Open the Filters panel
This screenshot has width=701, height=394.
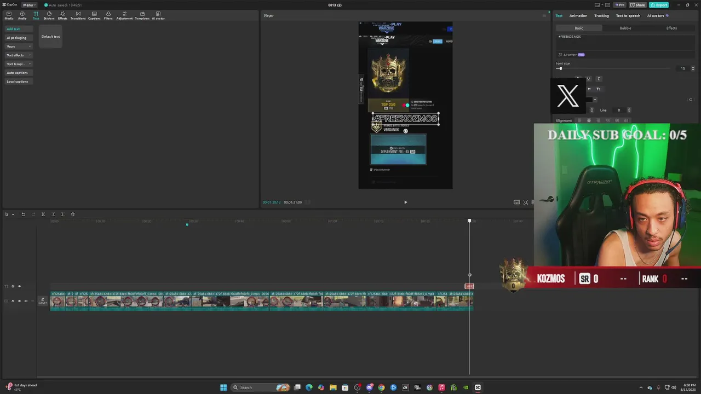pos(108,15)
